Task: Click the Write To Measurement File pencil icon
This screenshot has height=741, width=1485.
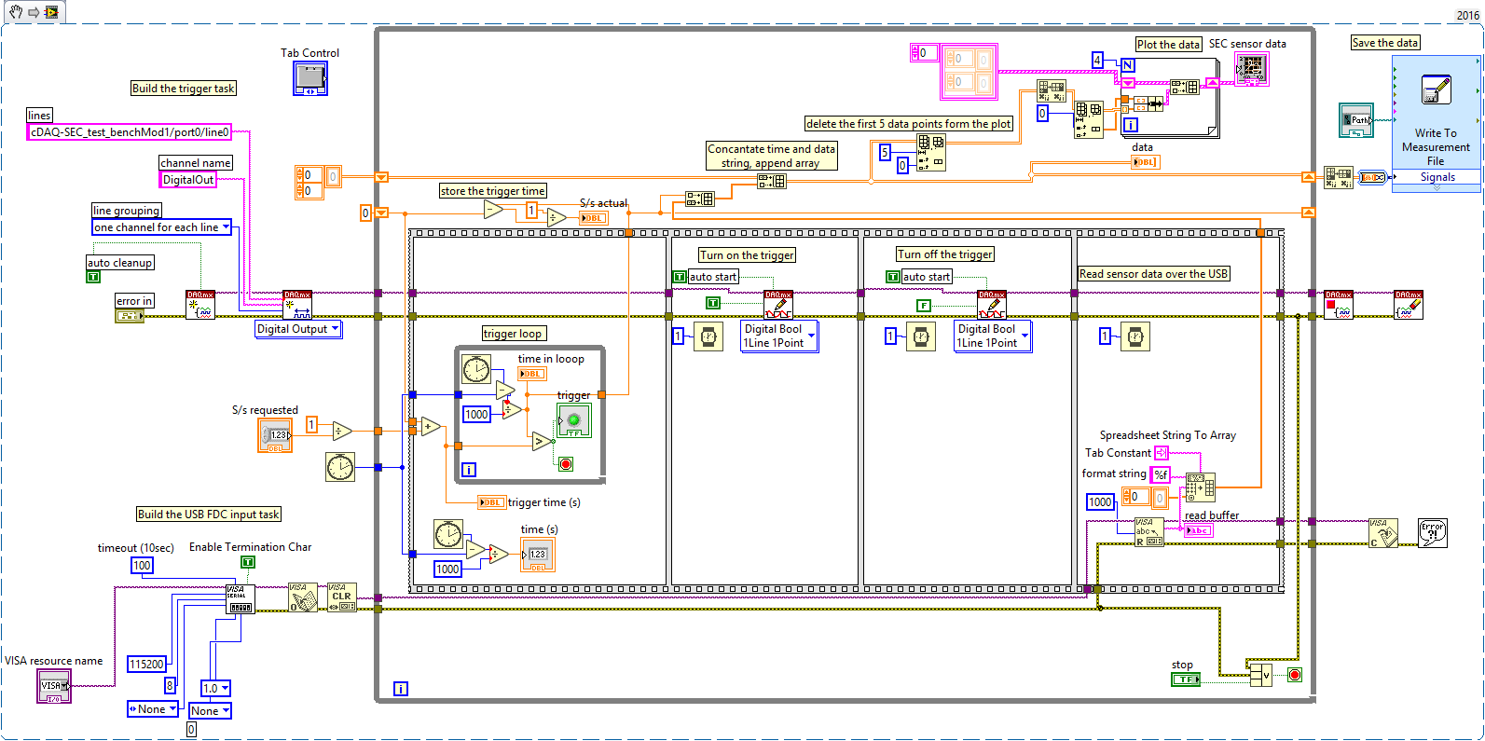Action: click(1436, 89)
